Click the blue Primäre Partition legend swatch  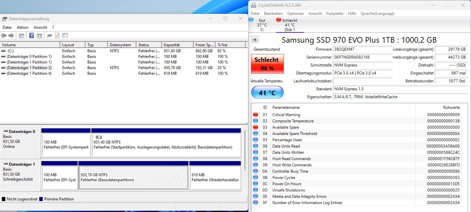[x=41, y=199]
